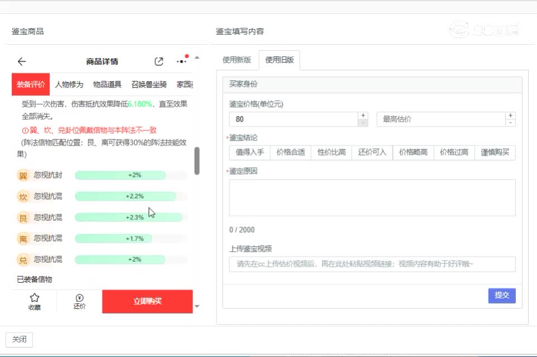The width and height of the screenshot is (537, 357).
Task: Submit the appraisal with 提交 button
Action: pyautogui.click(x=502, y=296)
